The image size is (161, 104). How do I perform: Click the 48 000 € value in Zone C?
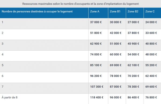(151, 54)
